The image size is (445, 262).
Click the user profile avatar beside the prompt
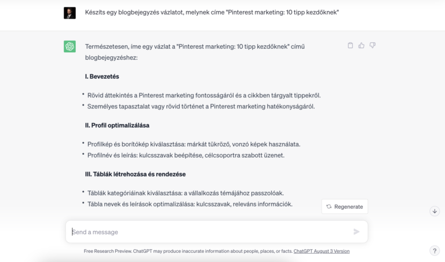pos(70,13)
